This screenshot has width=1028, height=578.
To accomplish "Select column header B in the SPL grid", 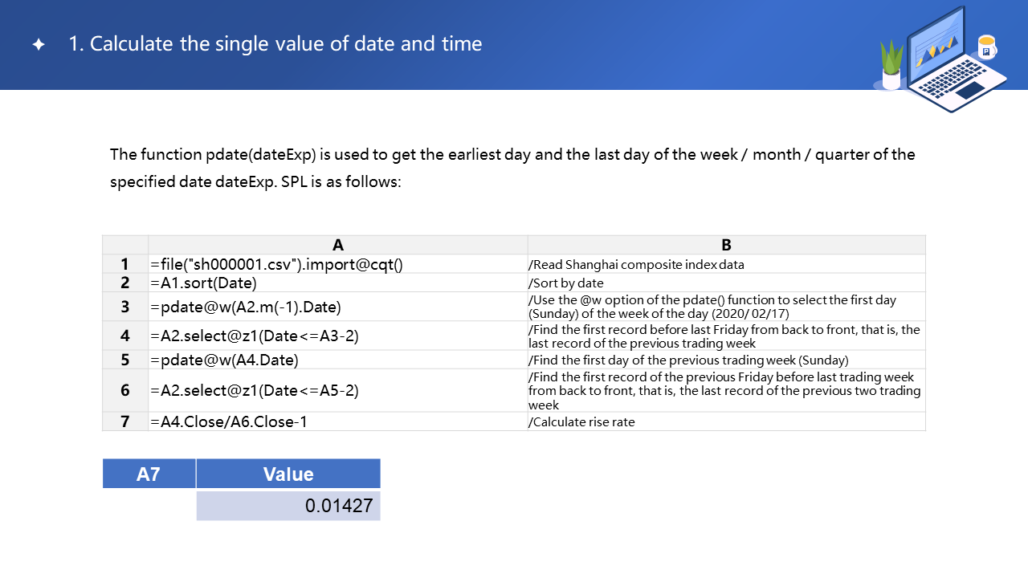I will click(726, 245).
